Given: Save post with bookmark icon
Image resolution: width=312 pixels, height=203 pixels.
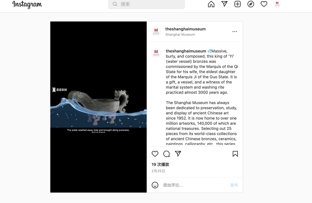Looking at the screenshot, I should tap(235, 154).
